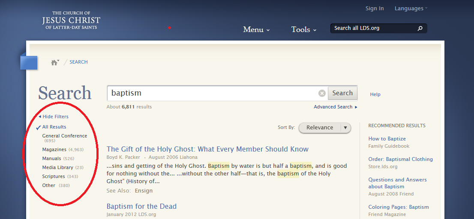Clear the baptism search field with X icon
This screenshot has width=474, height=219.
tap(322, 93)
